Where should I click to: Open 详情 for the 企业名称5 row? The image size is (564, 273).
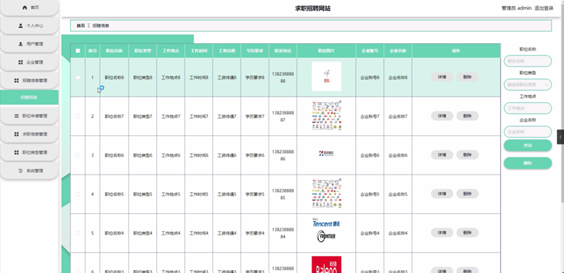coord(442,194)
